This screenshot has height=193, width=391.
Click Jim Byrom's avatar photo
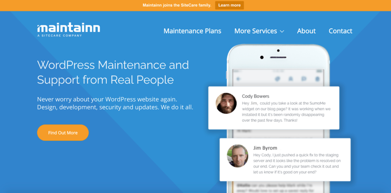tap(238, 156)
